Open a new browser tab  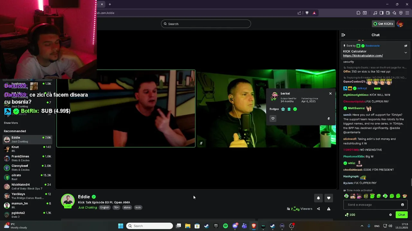110,4
